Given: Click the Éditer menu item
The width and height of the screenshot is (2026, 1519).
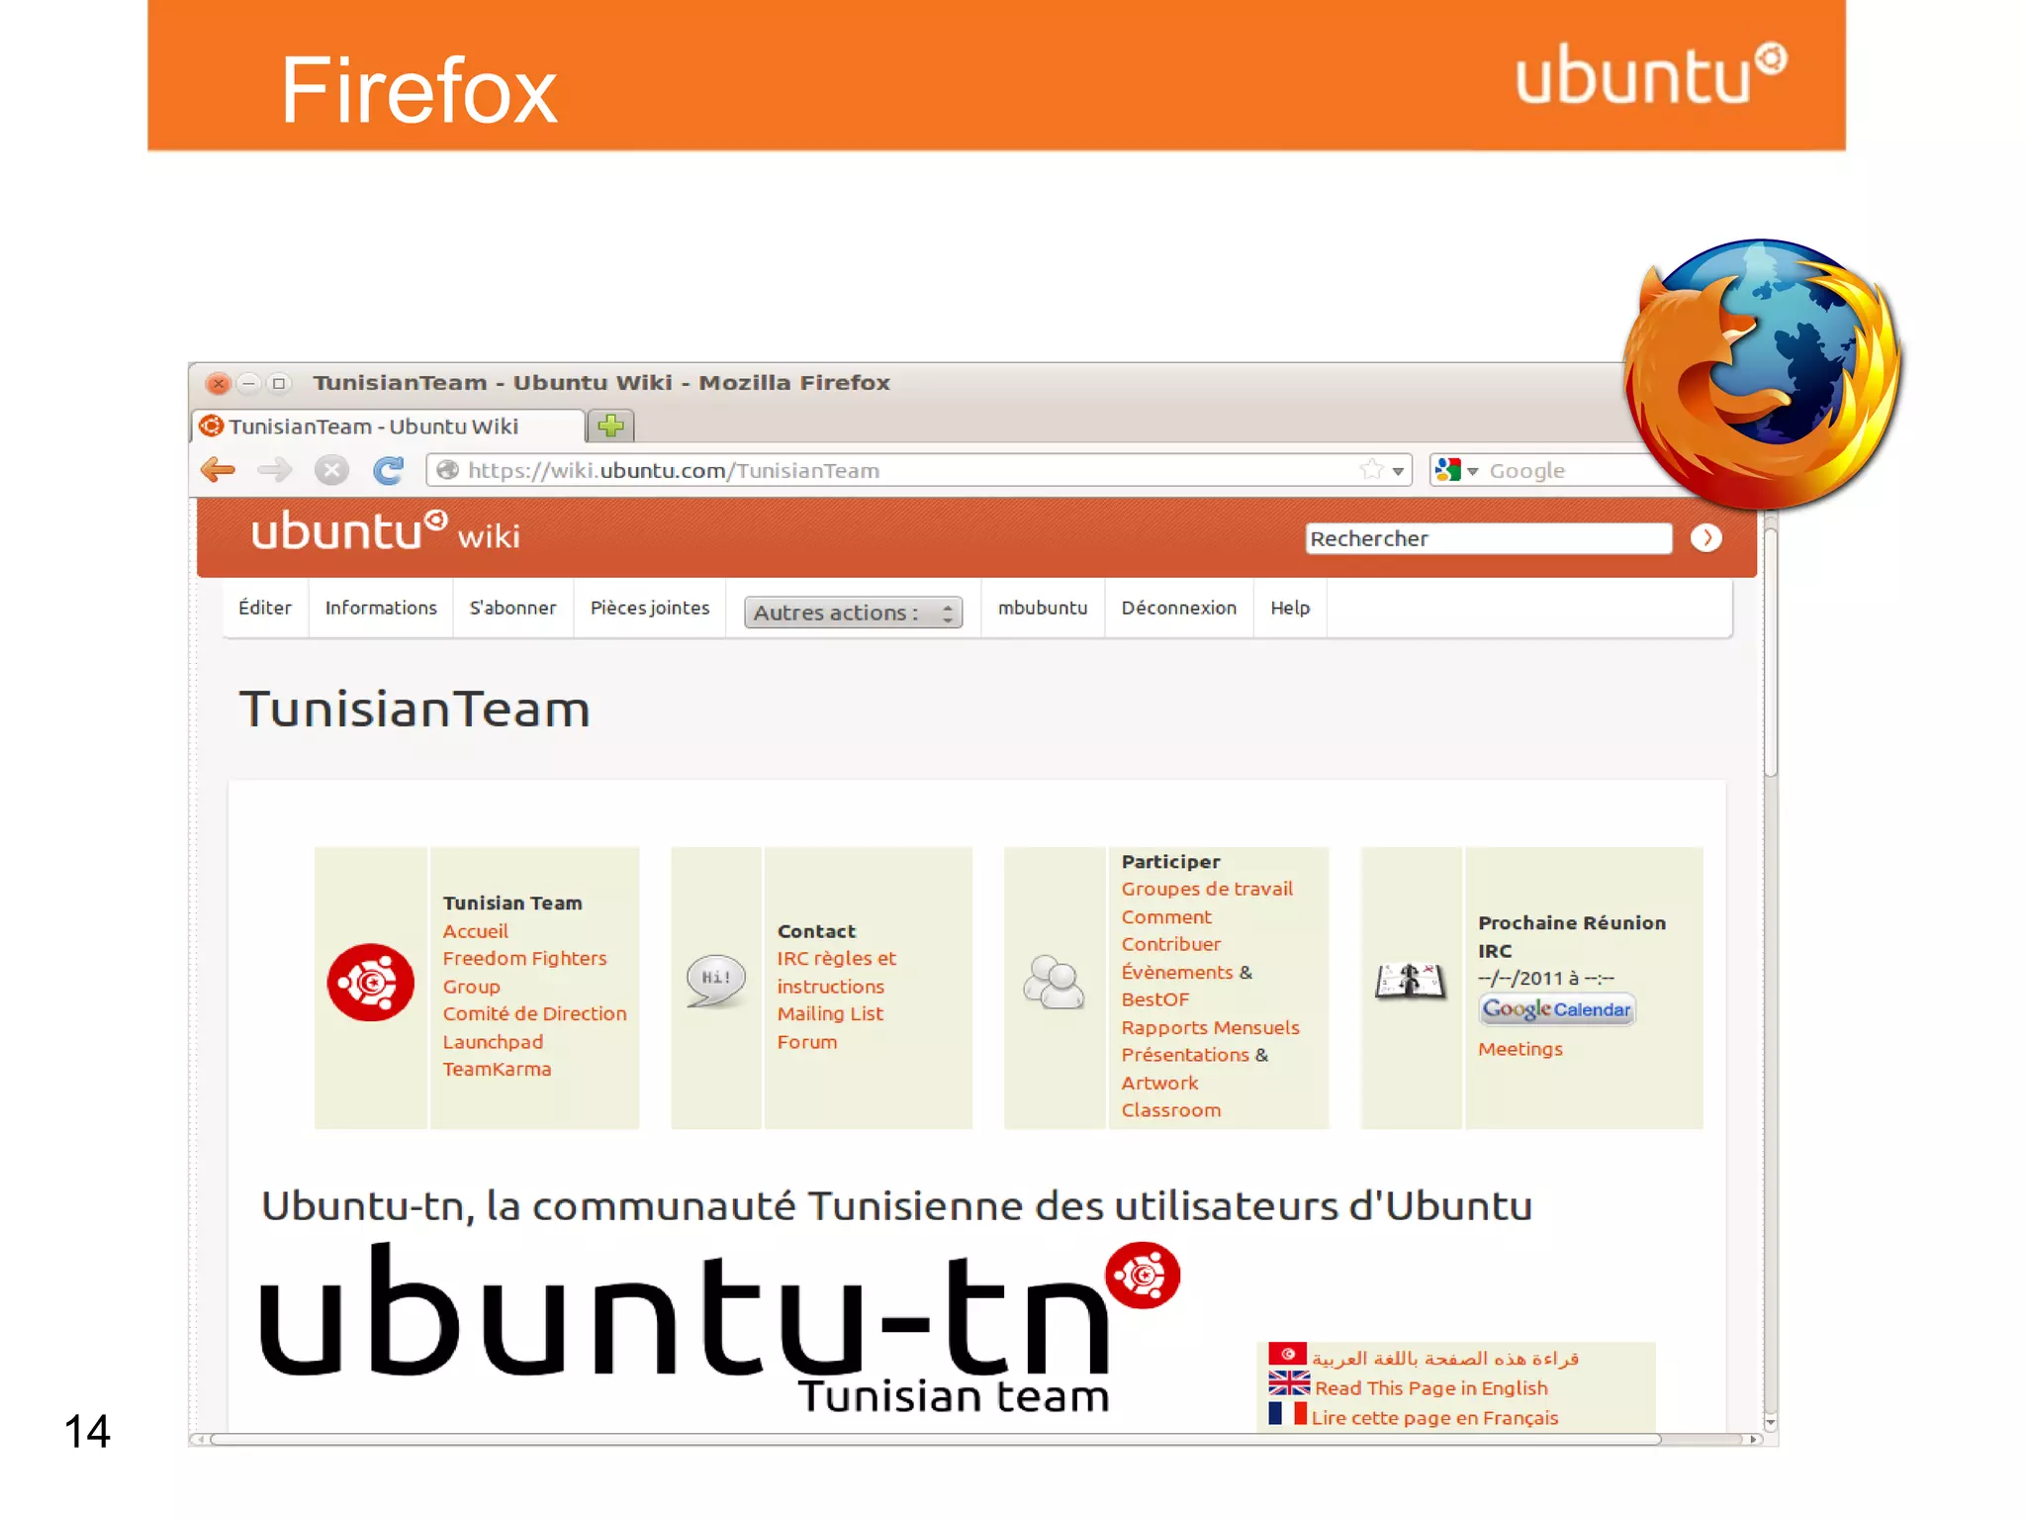Looking at the screenshot, I should [265, 608].
